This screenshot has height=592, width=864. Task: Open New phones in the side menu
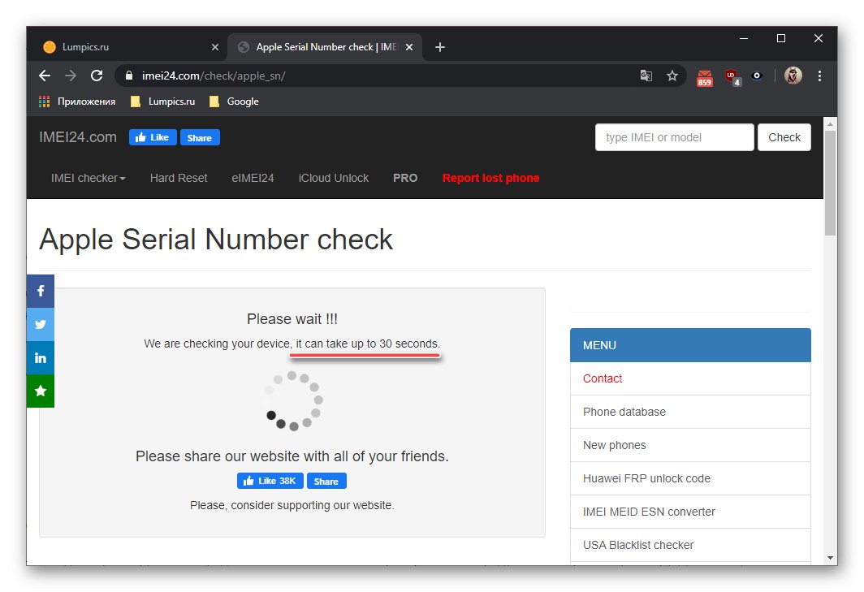[x=690, y=445]
